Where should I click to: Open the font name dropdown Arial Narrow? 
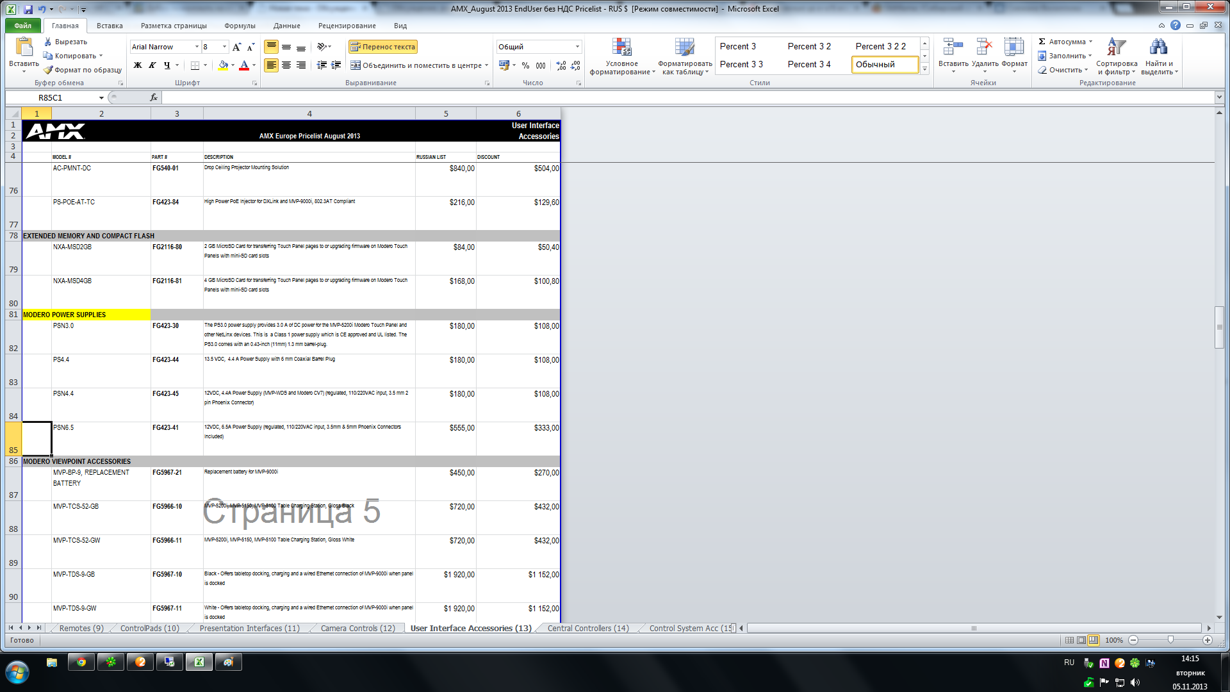point(197,47)
